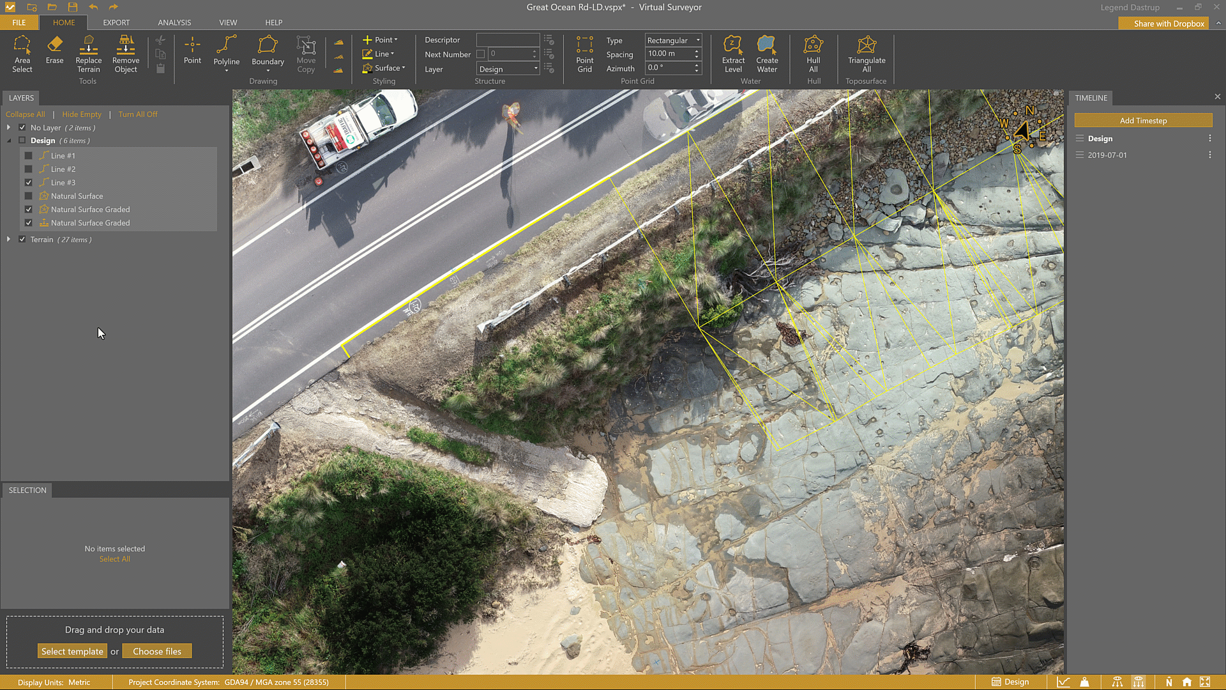Select the Boundary drawing tool
The image size is (1226, 690).
coord(268,51)
